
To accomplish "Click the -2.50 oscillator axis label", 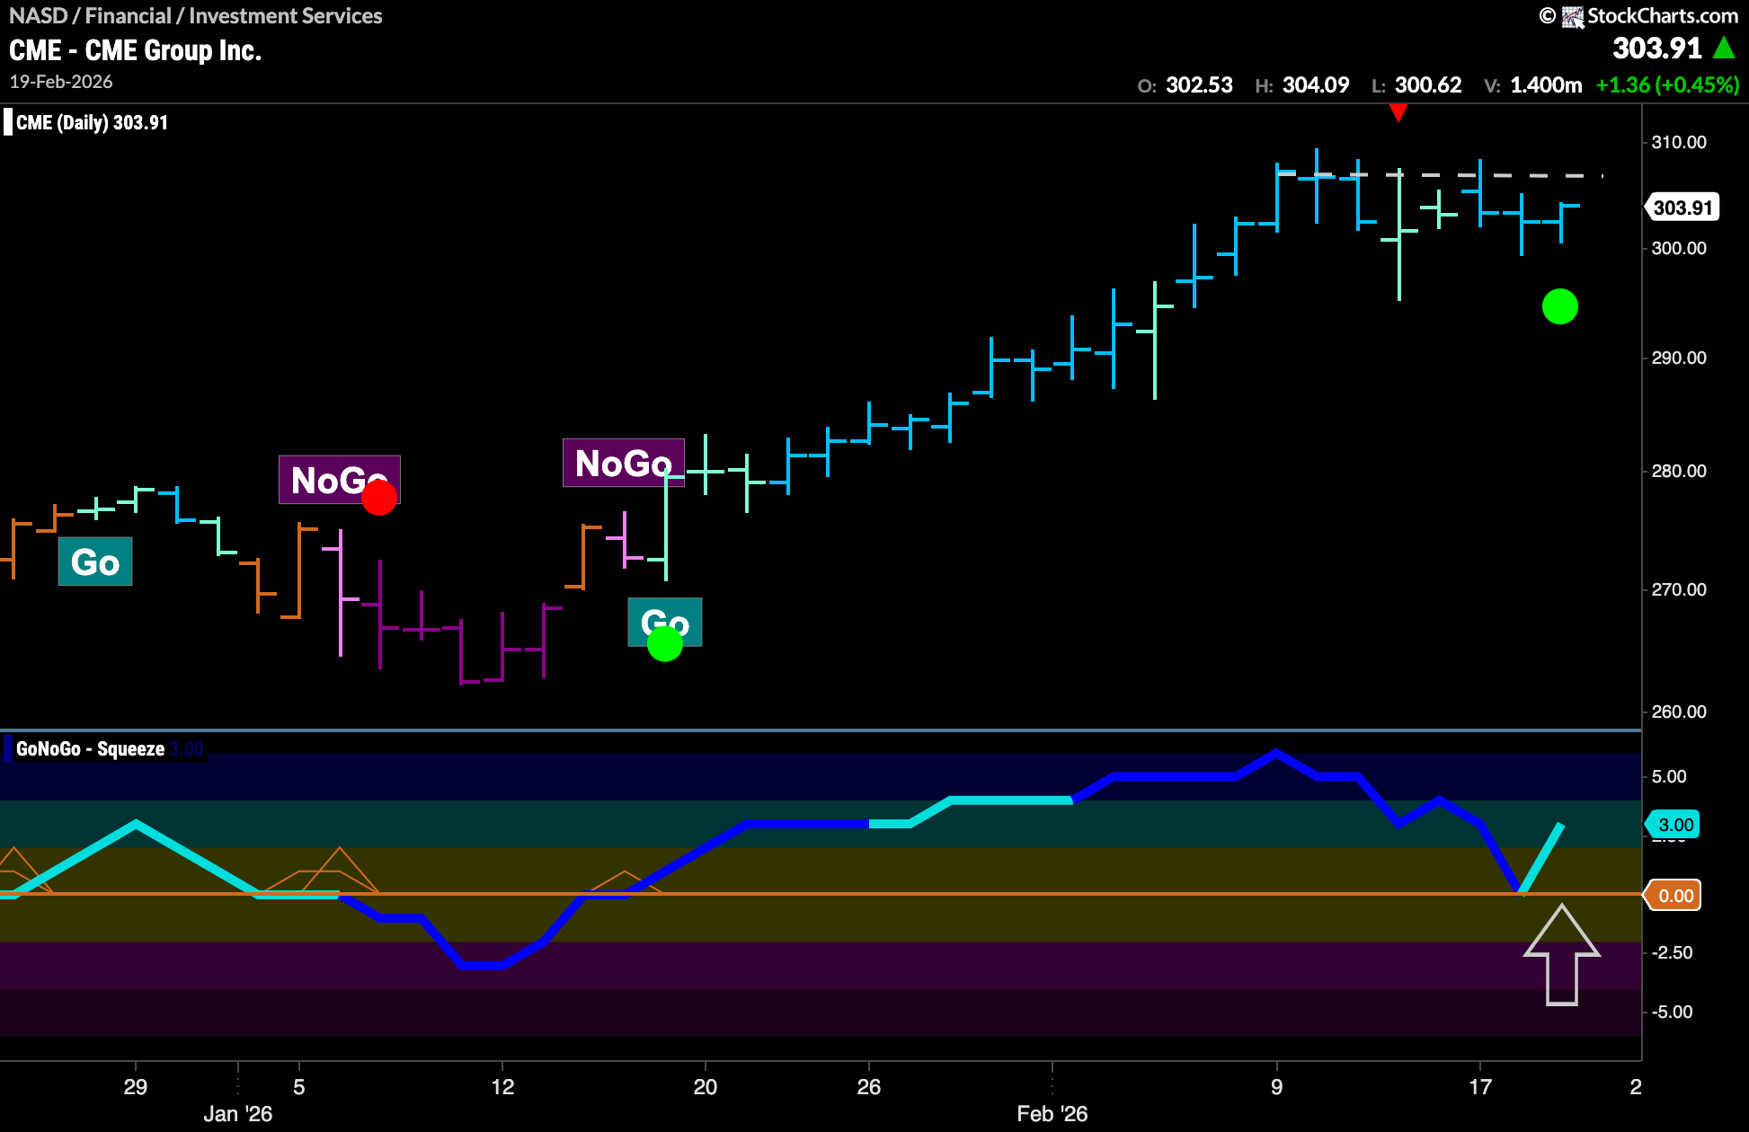I will click(1672, 952).
